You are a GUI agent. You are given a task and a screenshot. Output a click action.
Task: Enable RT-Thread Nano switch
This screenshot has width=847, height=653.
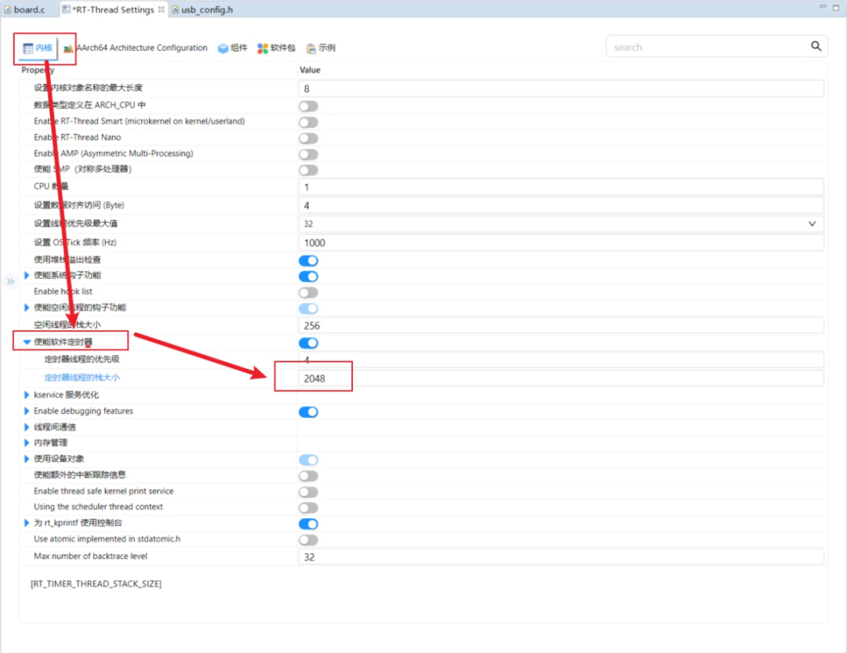click(308, 139)
